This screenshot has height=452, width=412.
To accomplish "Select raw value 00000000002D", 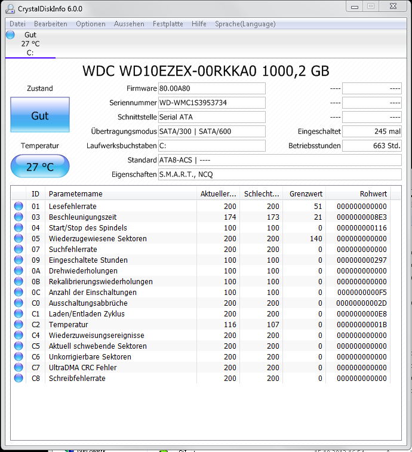I will point(362,303).
